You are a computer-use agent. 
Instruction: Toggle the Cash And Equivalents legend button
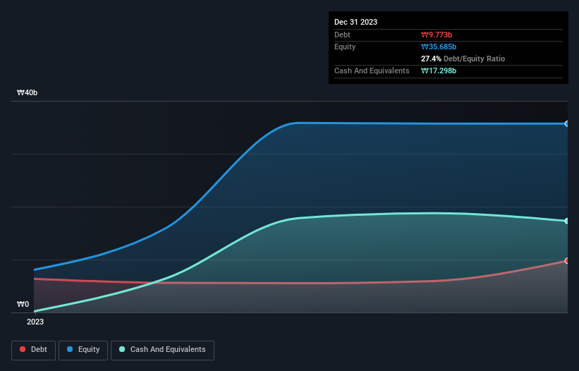click(x=162, y=350)
